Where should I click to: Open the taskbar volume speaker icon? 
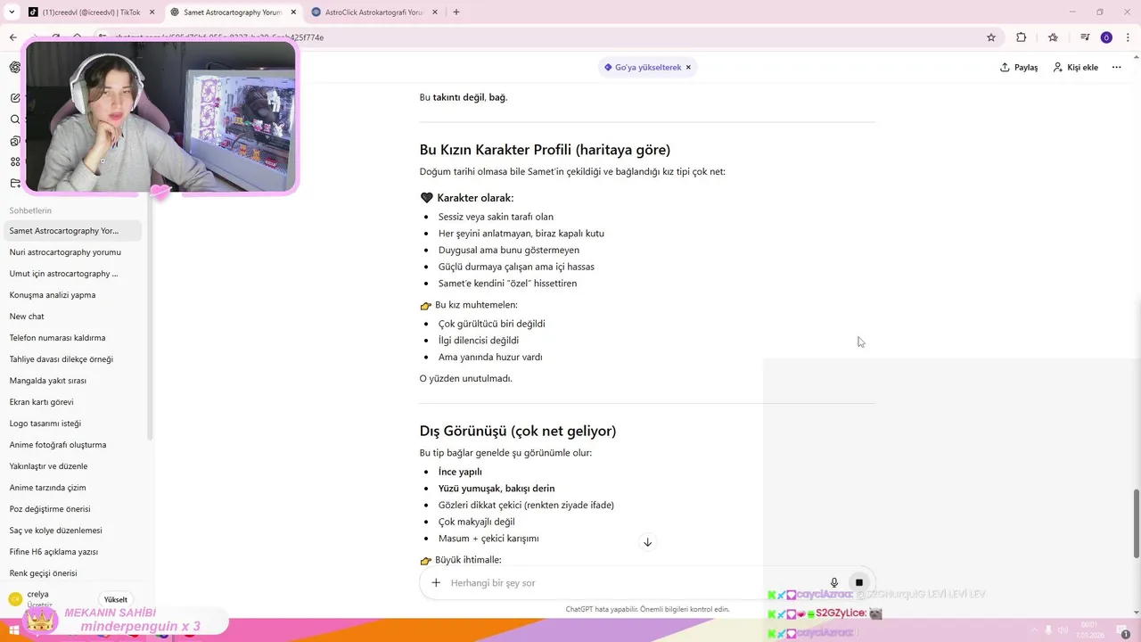point(1063,630)
